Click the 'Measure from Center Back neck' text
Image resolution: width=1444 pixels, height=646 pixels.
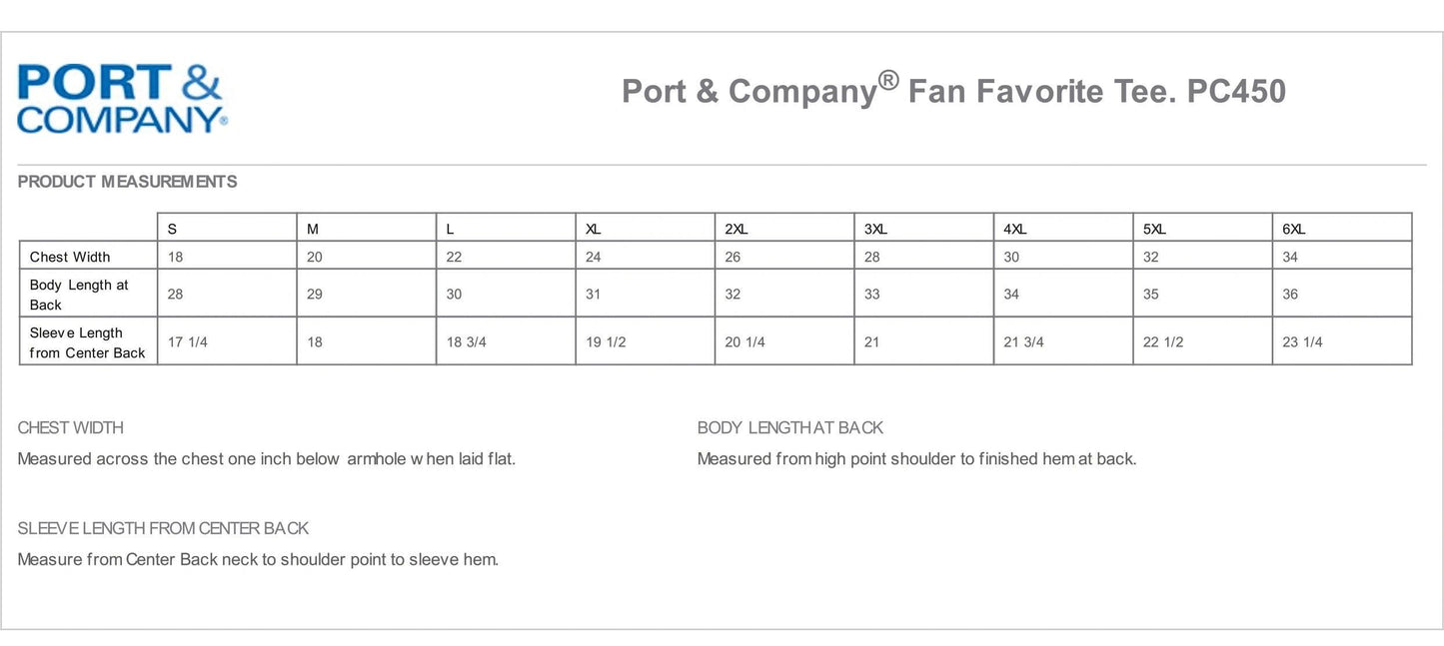click(x=258, y=559)
